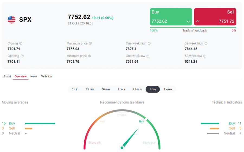
Task: Switch to the 1 hour timeframe
Action: tap(121, 89)
